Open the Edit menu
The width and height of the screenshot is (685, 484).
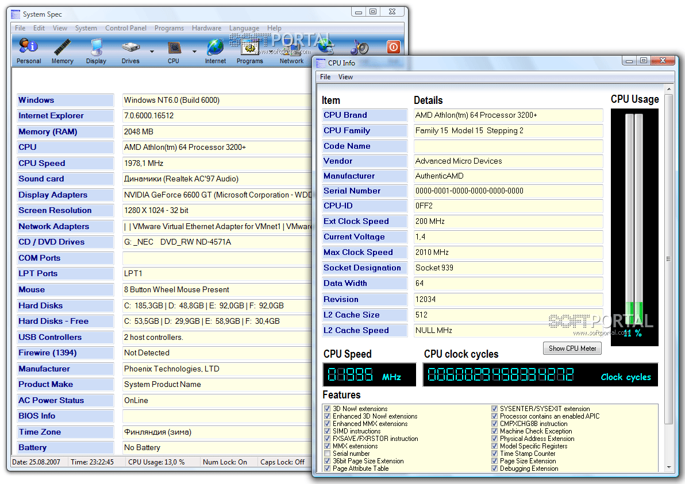point(39,28)
